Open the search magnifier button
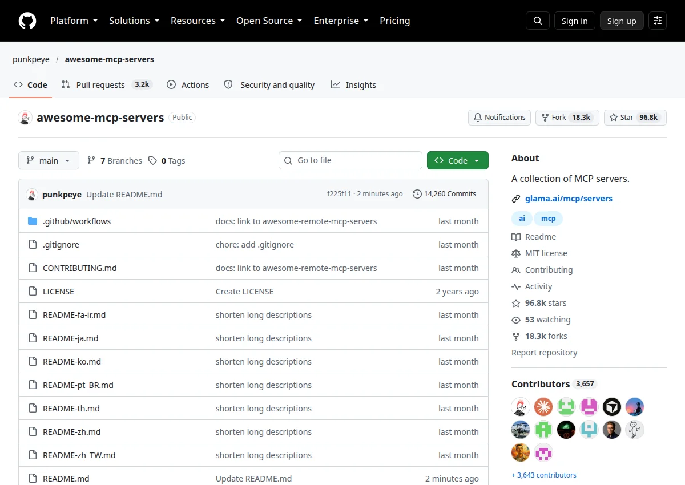 [538, 21]
